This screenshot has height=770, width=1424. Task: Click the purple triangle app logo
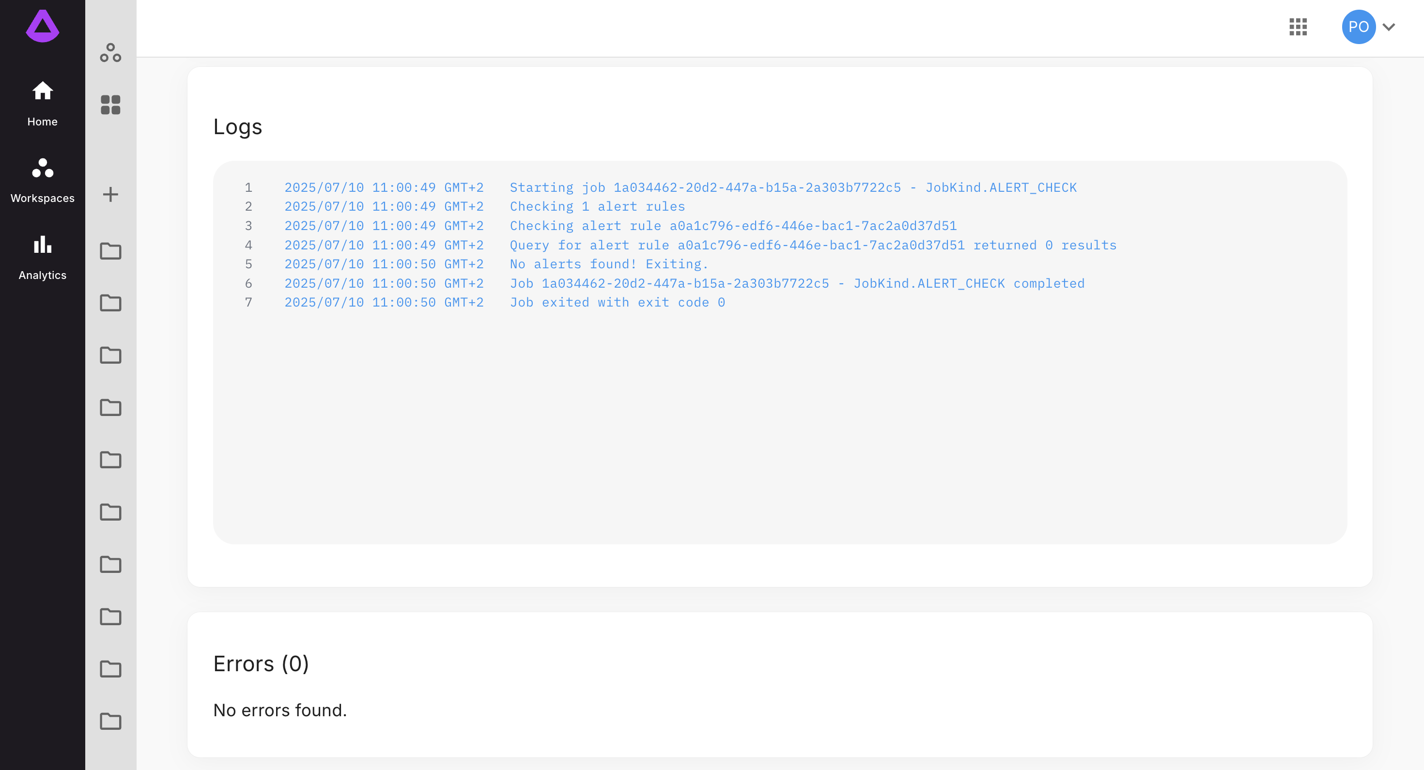42,26
